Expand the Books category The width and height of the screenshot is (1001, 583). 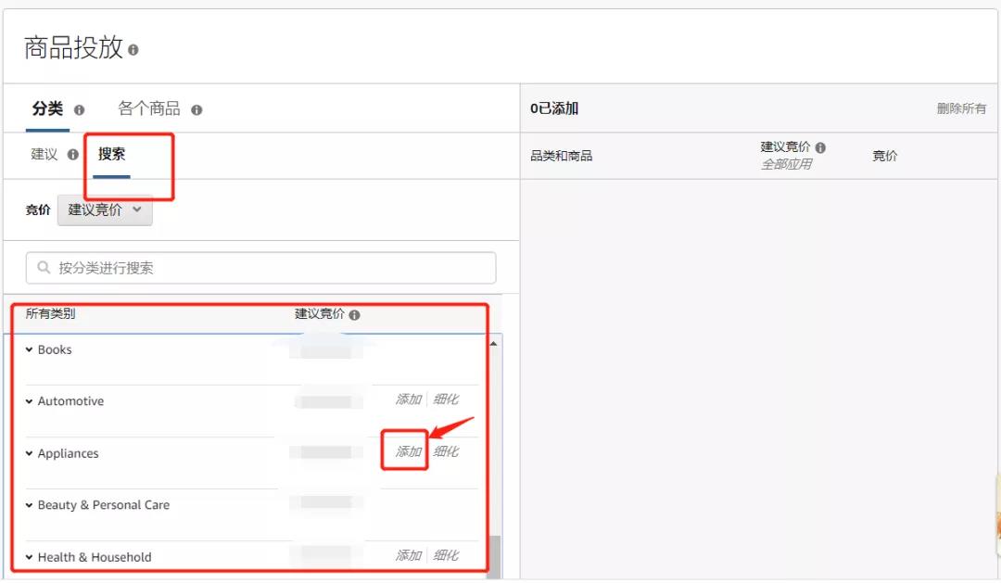coord(30,350)
